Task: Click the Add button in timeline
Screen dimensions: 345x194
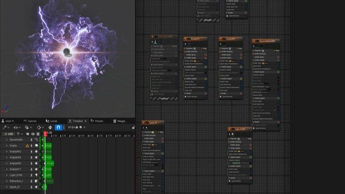Action: tap(9, 134)
